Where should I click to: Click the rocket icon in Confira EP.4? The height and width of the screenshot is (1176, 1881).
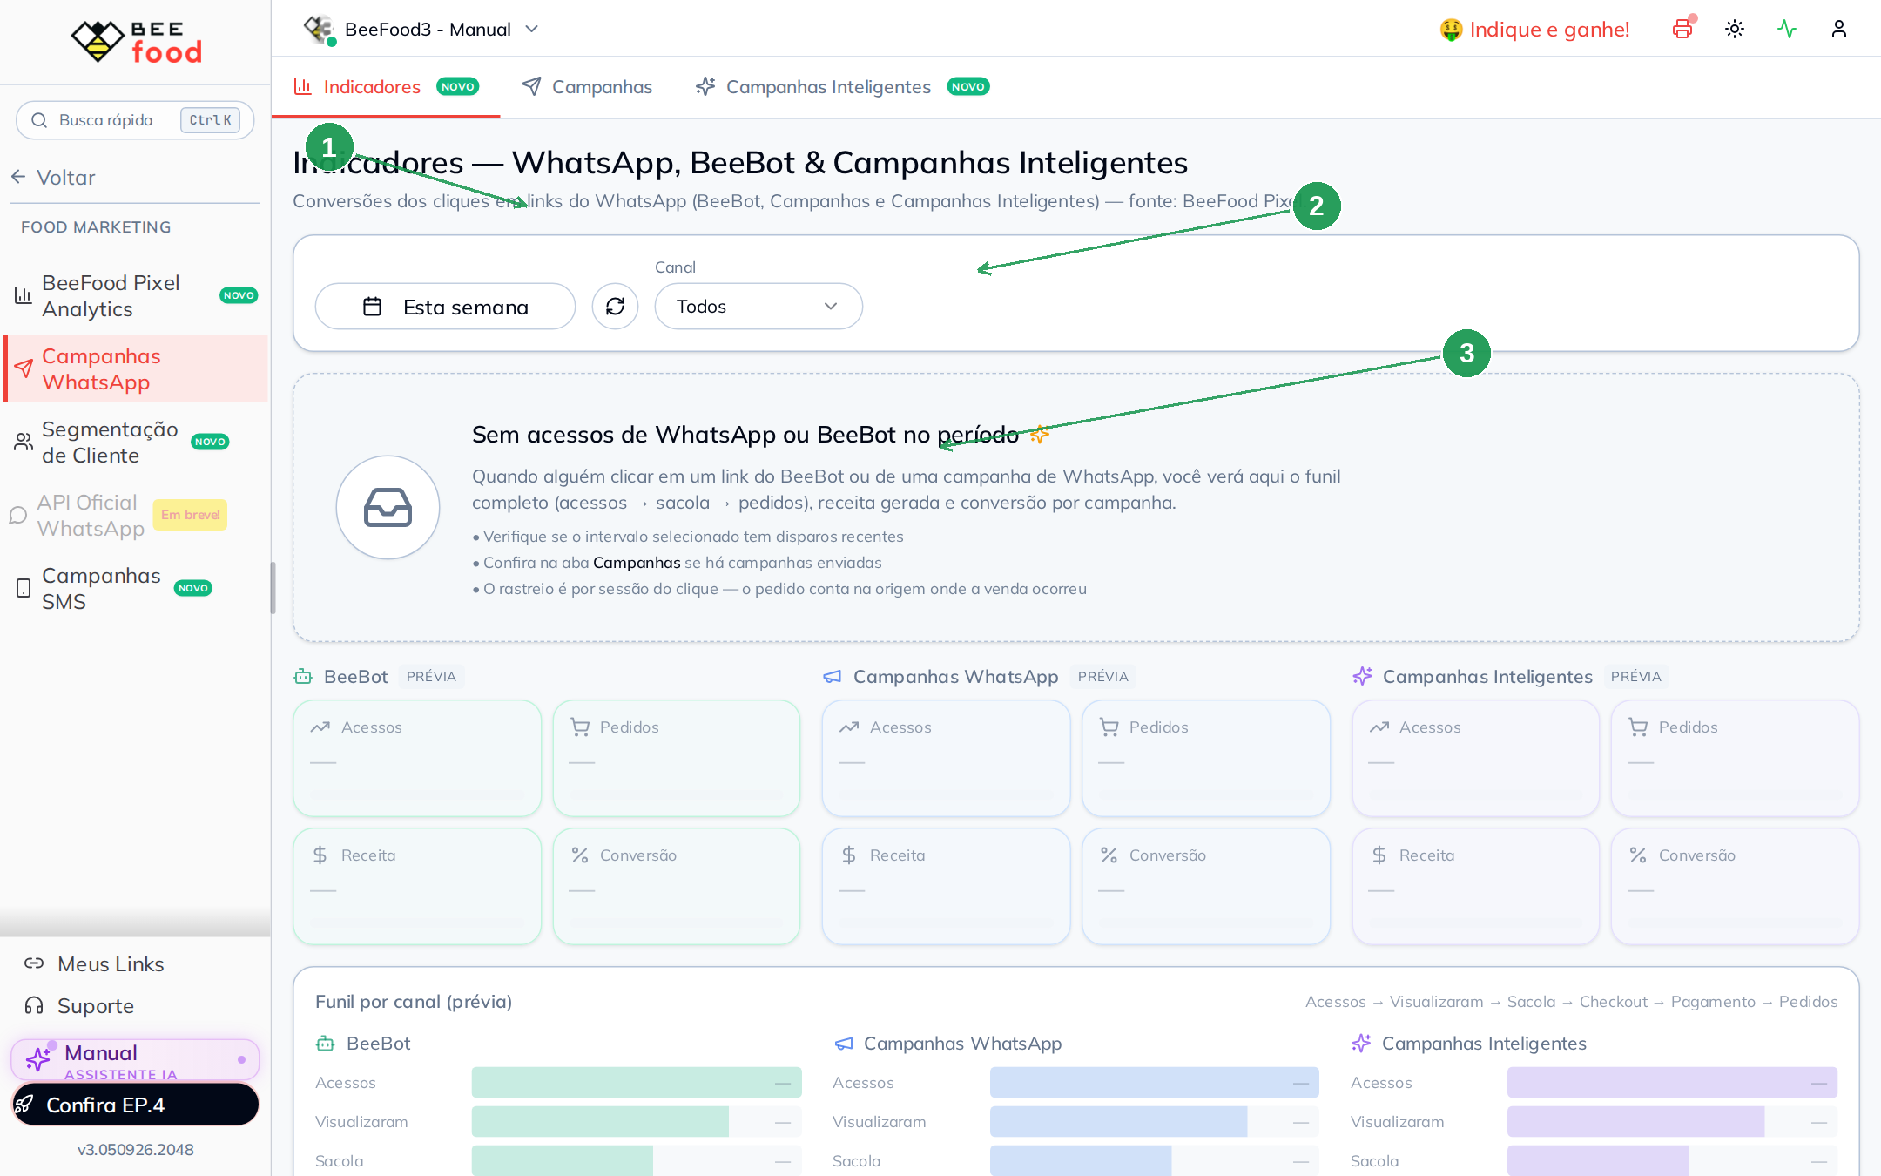pos(24,1105)
